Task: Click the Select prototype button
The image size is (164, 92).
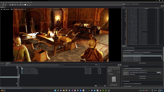Action: (142, 78)
